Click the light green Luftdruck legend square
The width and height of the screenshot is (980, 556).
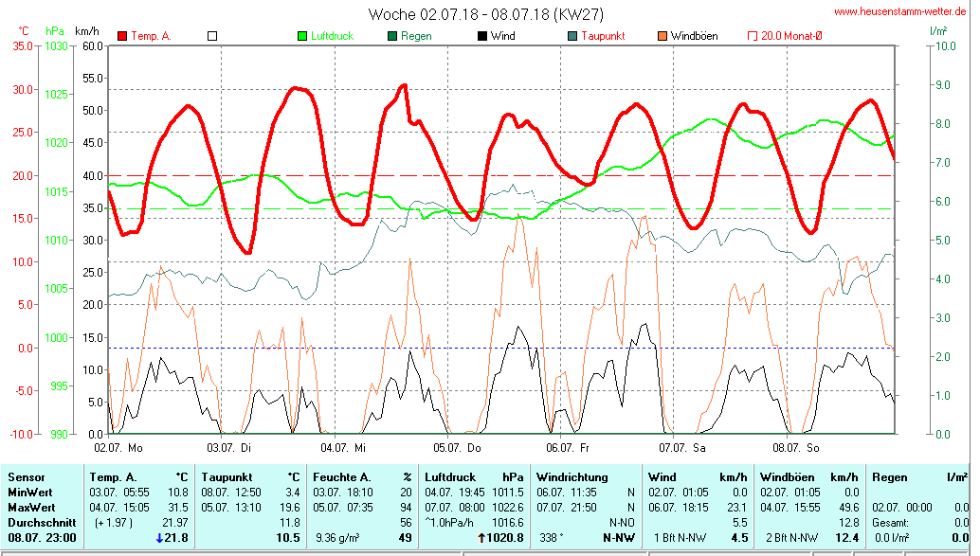click(302, 36)
